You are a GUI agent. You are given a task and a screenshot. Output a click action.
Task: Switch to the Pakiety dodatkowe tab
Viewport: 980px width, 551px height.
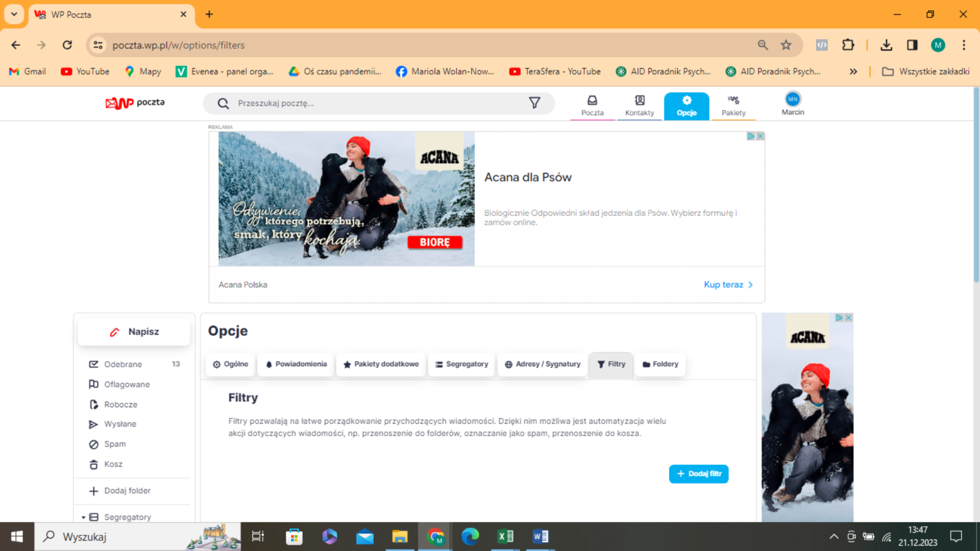[x=381, y=364]
